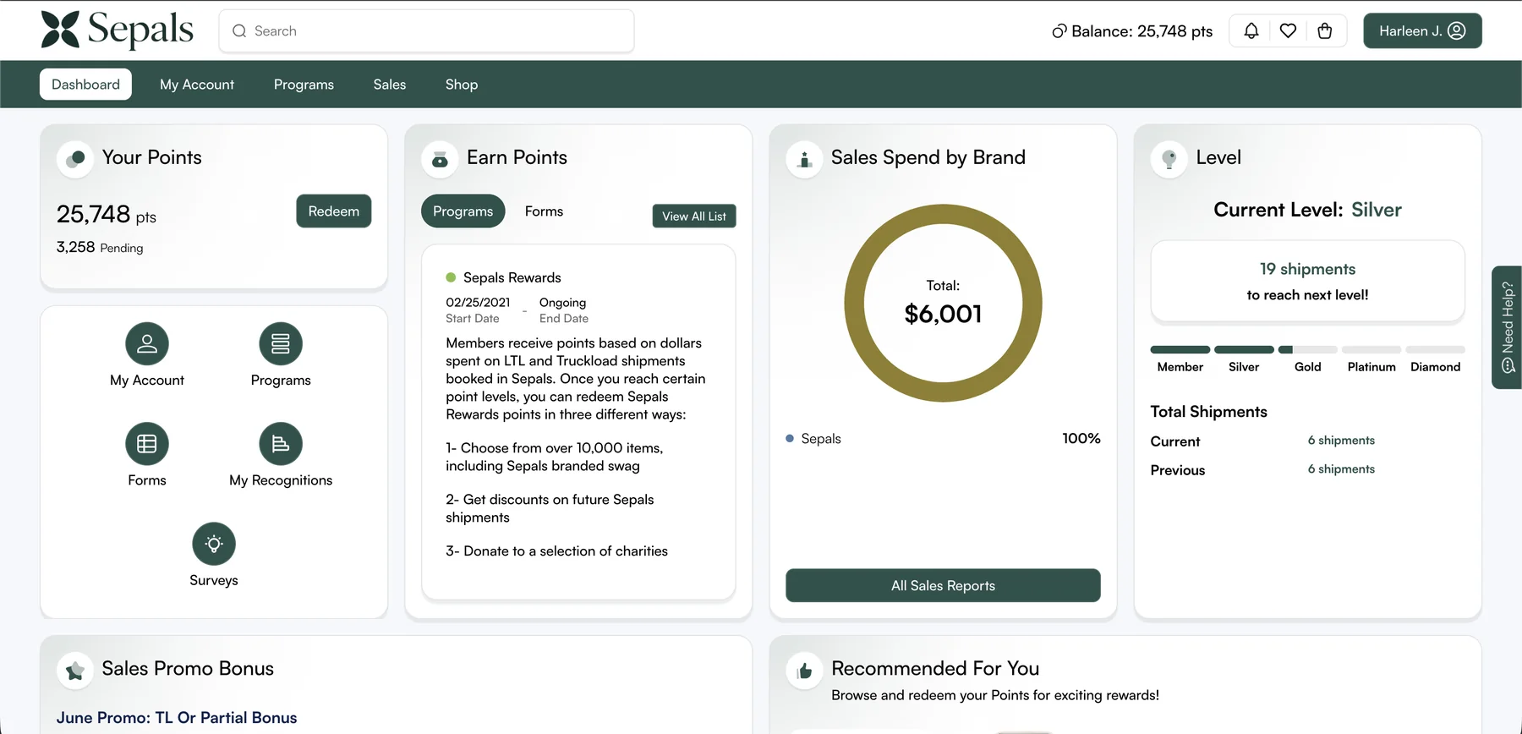This screenshot has width=1522, height=734.
Task: Click the 19 shipments text
Action: tap(1307, 269)
